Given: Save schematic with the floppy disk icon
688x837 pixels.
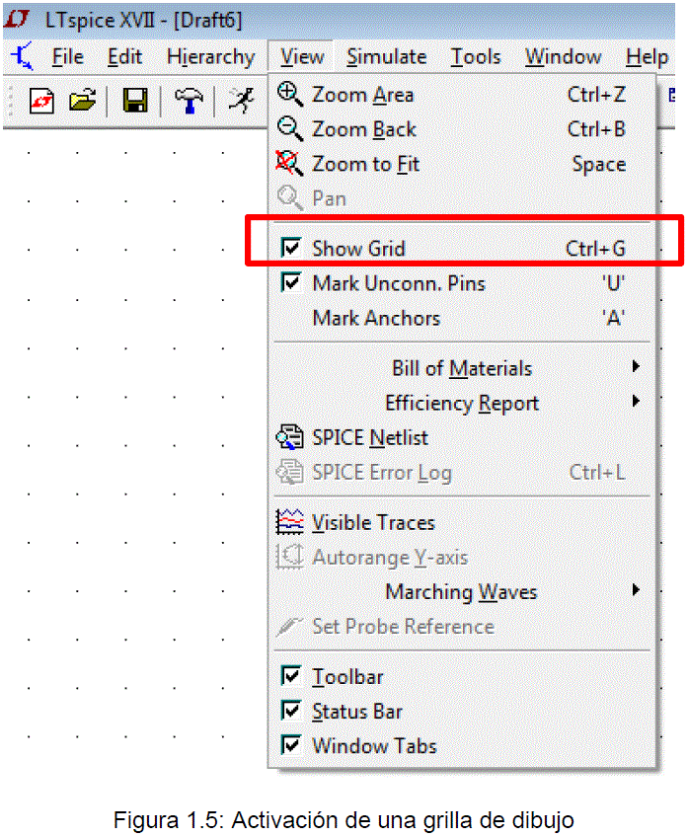Looking at the screenshot, I should pos(135,100).
